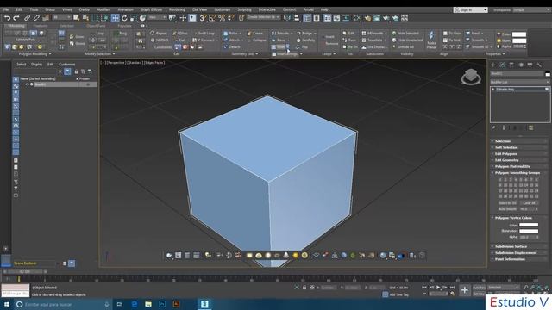Open the File menu
Viewport: 552px width, 310px height.
[x=6, y=9]
